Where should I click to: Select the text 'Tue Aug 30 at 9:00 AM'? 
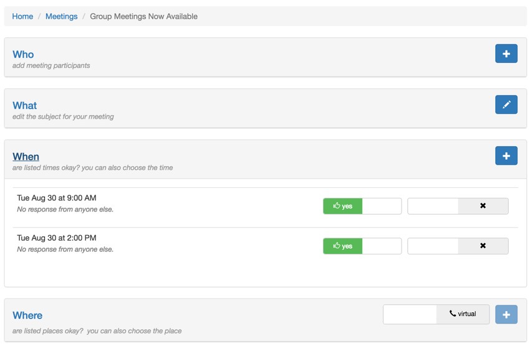coord(57,198)
